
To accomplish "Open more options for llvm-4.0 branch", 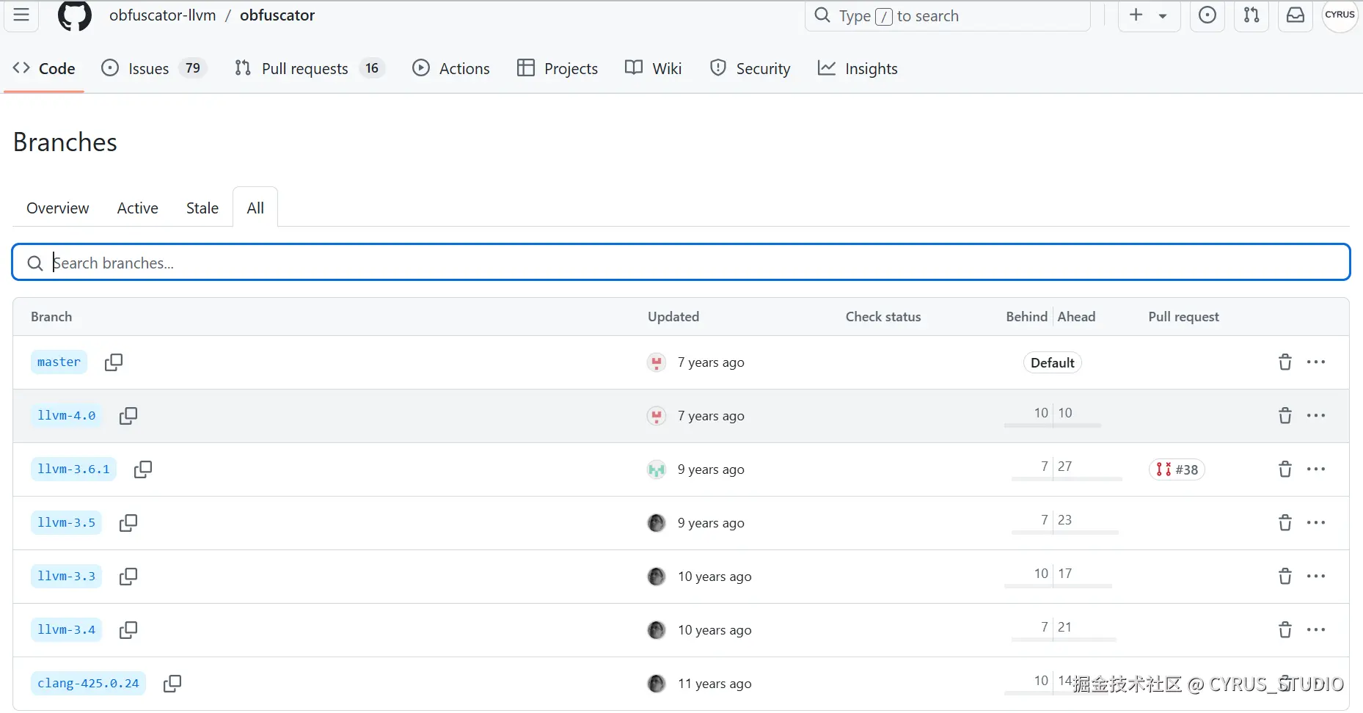I will point(1316,416).
